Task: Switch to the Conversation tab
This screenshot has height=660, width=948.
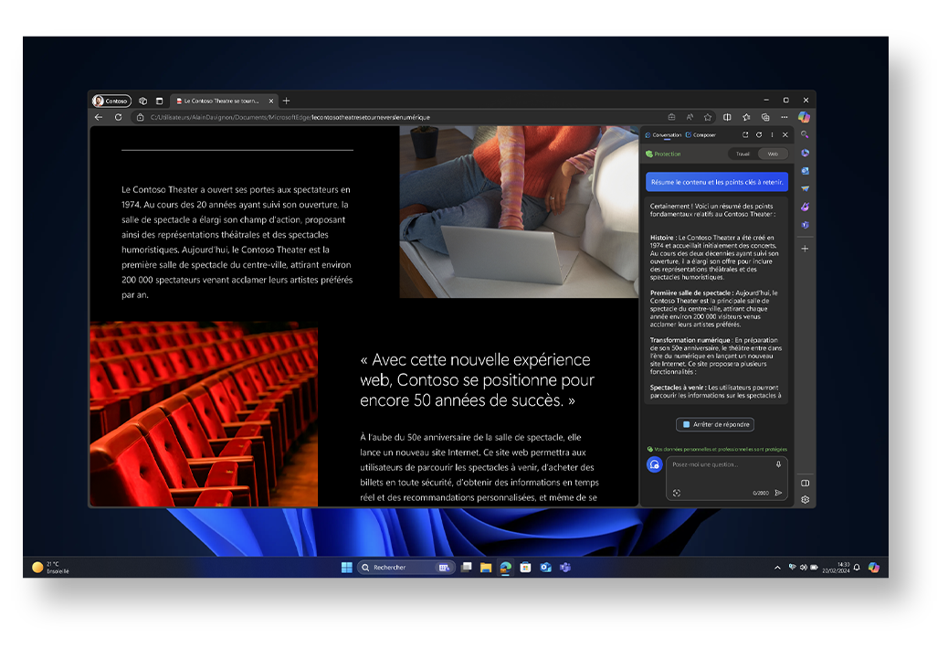Action: 663,135
